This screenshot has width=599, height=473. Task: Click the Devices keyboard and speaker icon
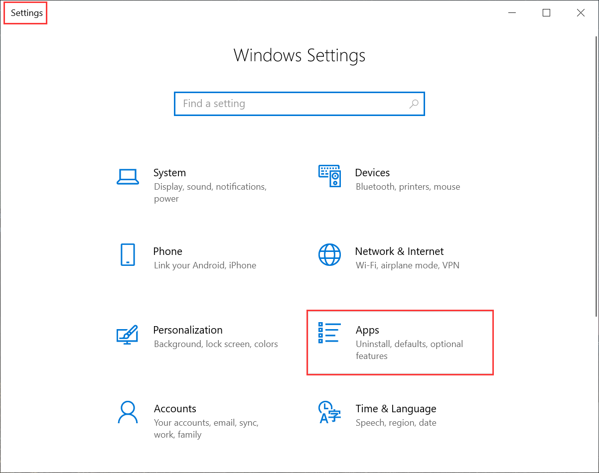pos(329,176)
